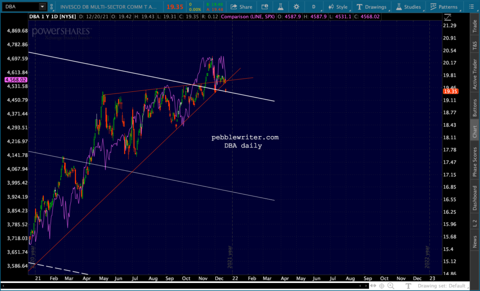Click the DBA 1 Y 1D [NYSE] label
The height and width of the screenshot is (291, 480).
click(x=52, y=17)
